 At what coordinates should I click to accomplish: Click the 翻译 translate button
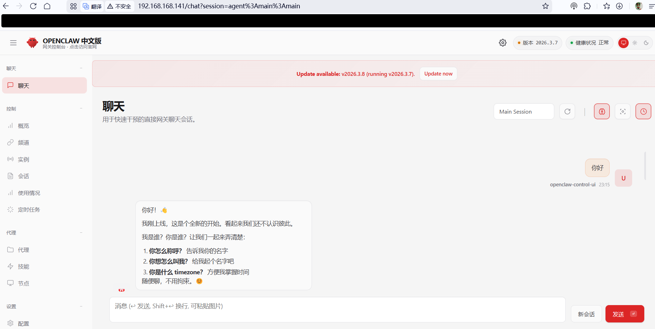tap(92, 6)
